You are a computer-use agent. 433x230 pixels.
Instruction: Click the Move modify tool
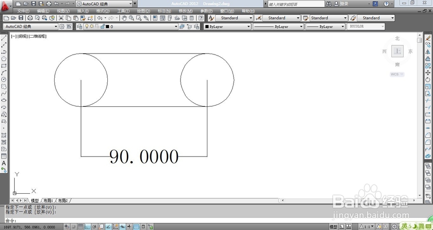[428, 73]
